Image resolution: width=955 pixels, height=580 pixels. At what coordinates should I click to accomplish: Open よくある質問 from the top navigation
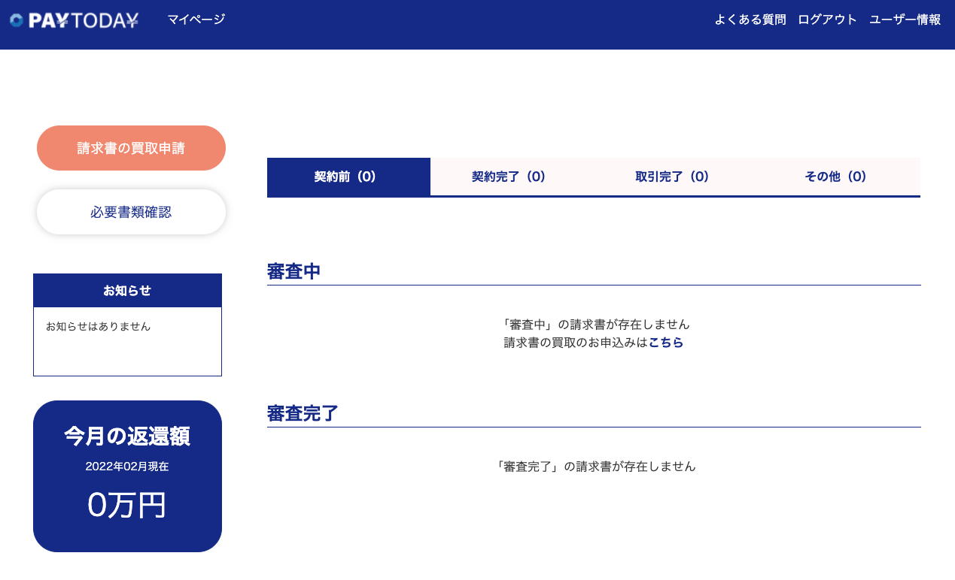[750, 20]
